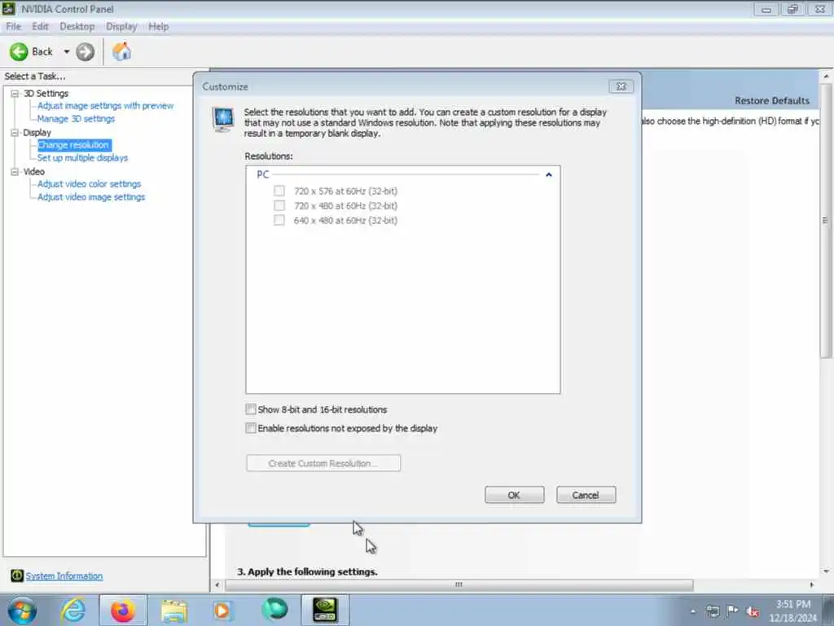Click the scroll left arrow of horizontal scrollbar
This screenshot has height=626, width=834.
tap(217, 584)
